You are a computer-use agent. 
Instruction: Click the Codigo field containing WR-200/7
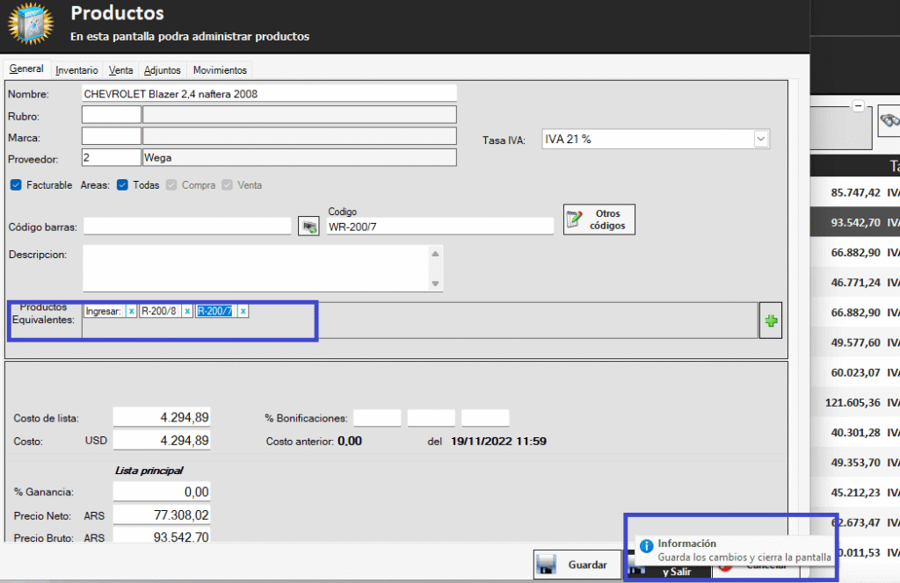coord(439,227)
